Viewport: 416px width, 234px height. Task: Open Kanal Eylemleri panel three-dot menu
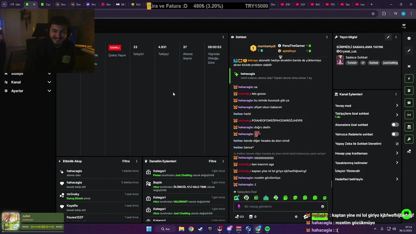tap(396, 94)
